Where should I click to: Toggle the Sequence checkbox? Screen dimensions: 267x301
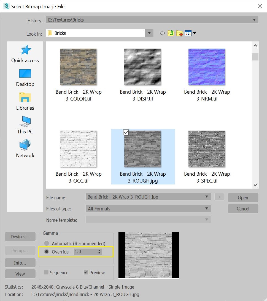coord(46,273)
